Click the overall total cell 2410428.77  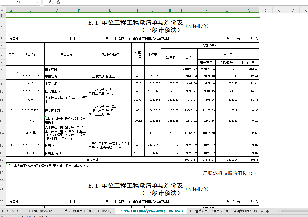(x=188, y=69)
